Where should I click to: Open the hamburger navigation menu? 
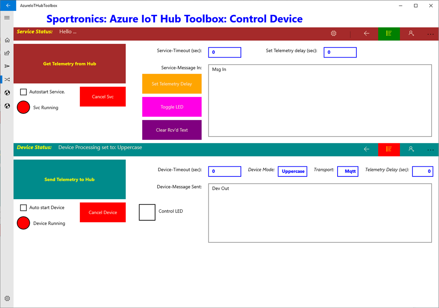tap(7, 18)
